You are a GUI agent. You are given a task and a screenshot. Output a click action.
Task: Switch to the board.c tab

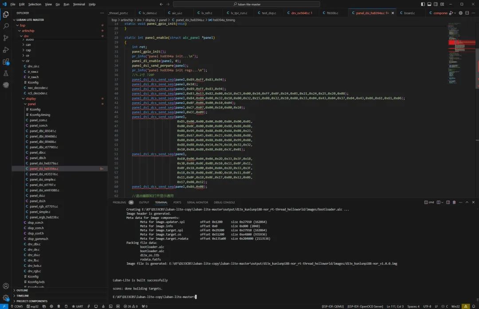click(x=409, y=13)
